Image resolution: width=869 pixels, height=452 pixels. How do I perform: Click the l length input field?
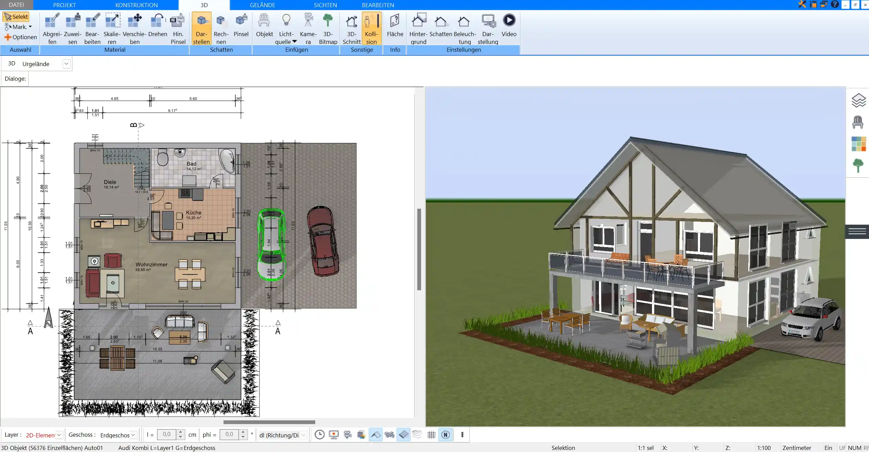tap(167, 435)
